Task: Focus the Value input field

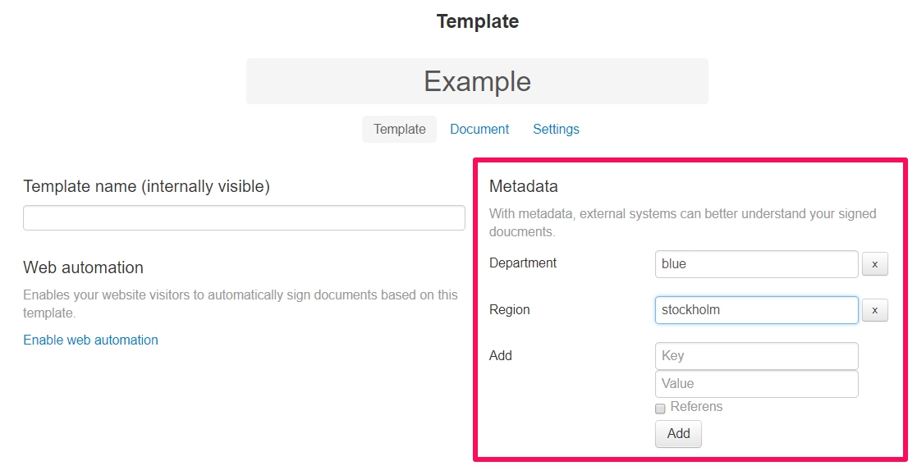Action: (x=757, y=384)
